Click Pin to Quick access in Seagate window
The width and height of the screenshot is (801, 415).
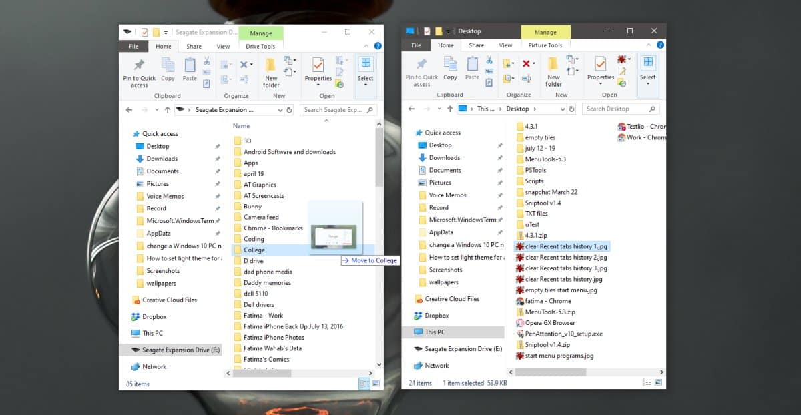tap(139, 73)
